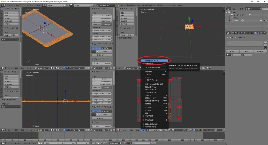Toggle グリースペンシル checkbox in bottom-left viewport panel
This screenshot has height=145, width=268.
coord(95,107)
